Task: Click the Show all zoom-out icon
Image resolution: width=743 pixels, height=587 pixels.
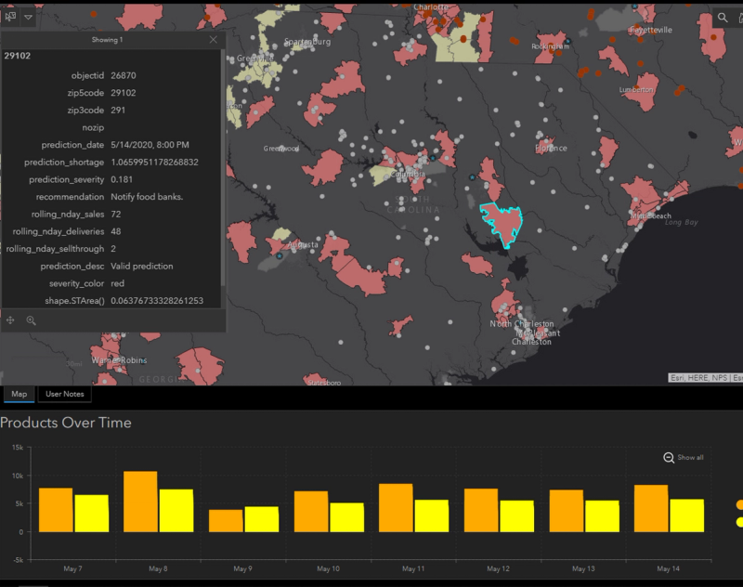Action: (x=669, y=458)
